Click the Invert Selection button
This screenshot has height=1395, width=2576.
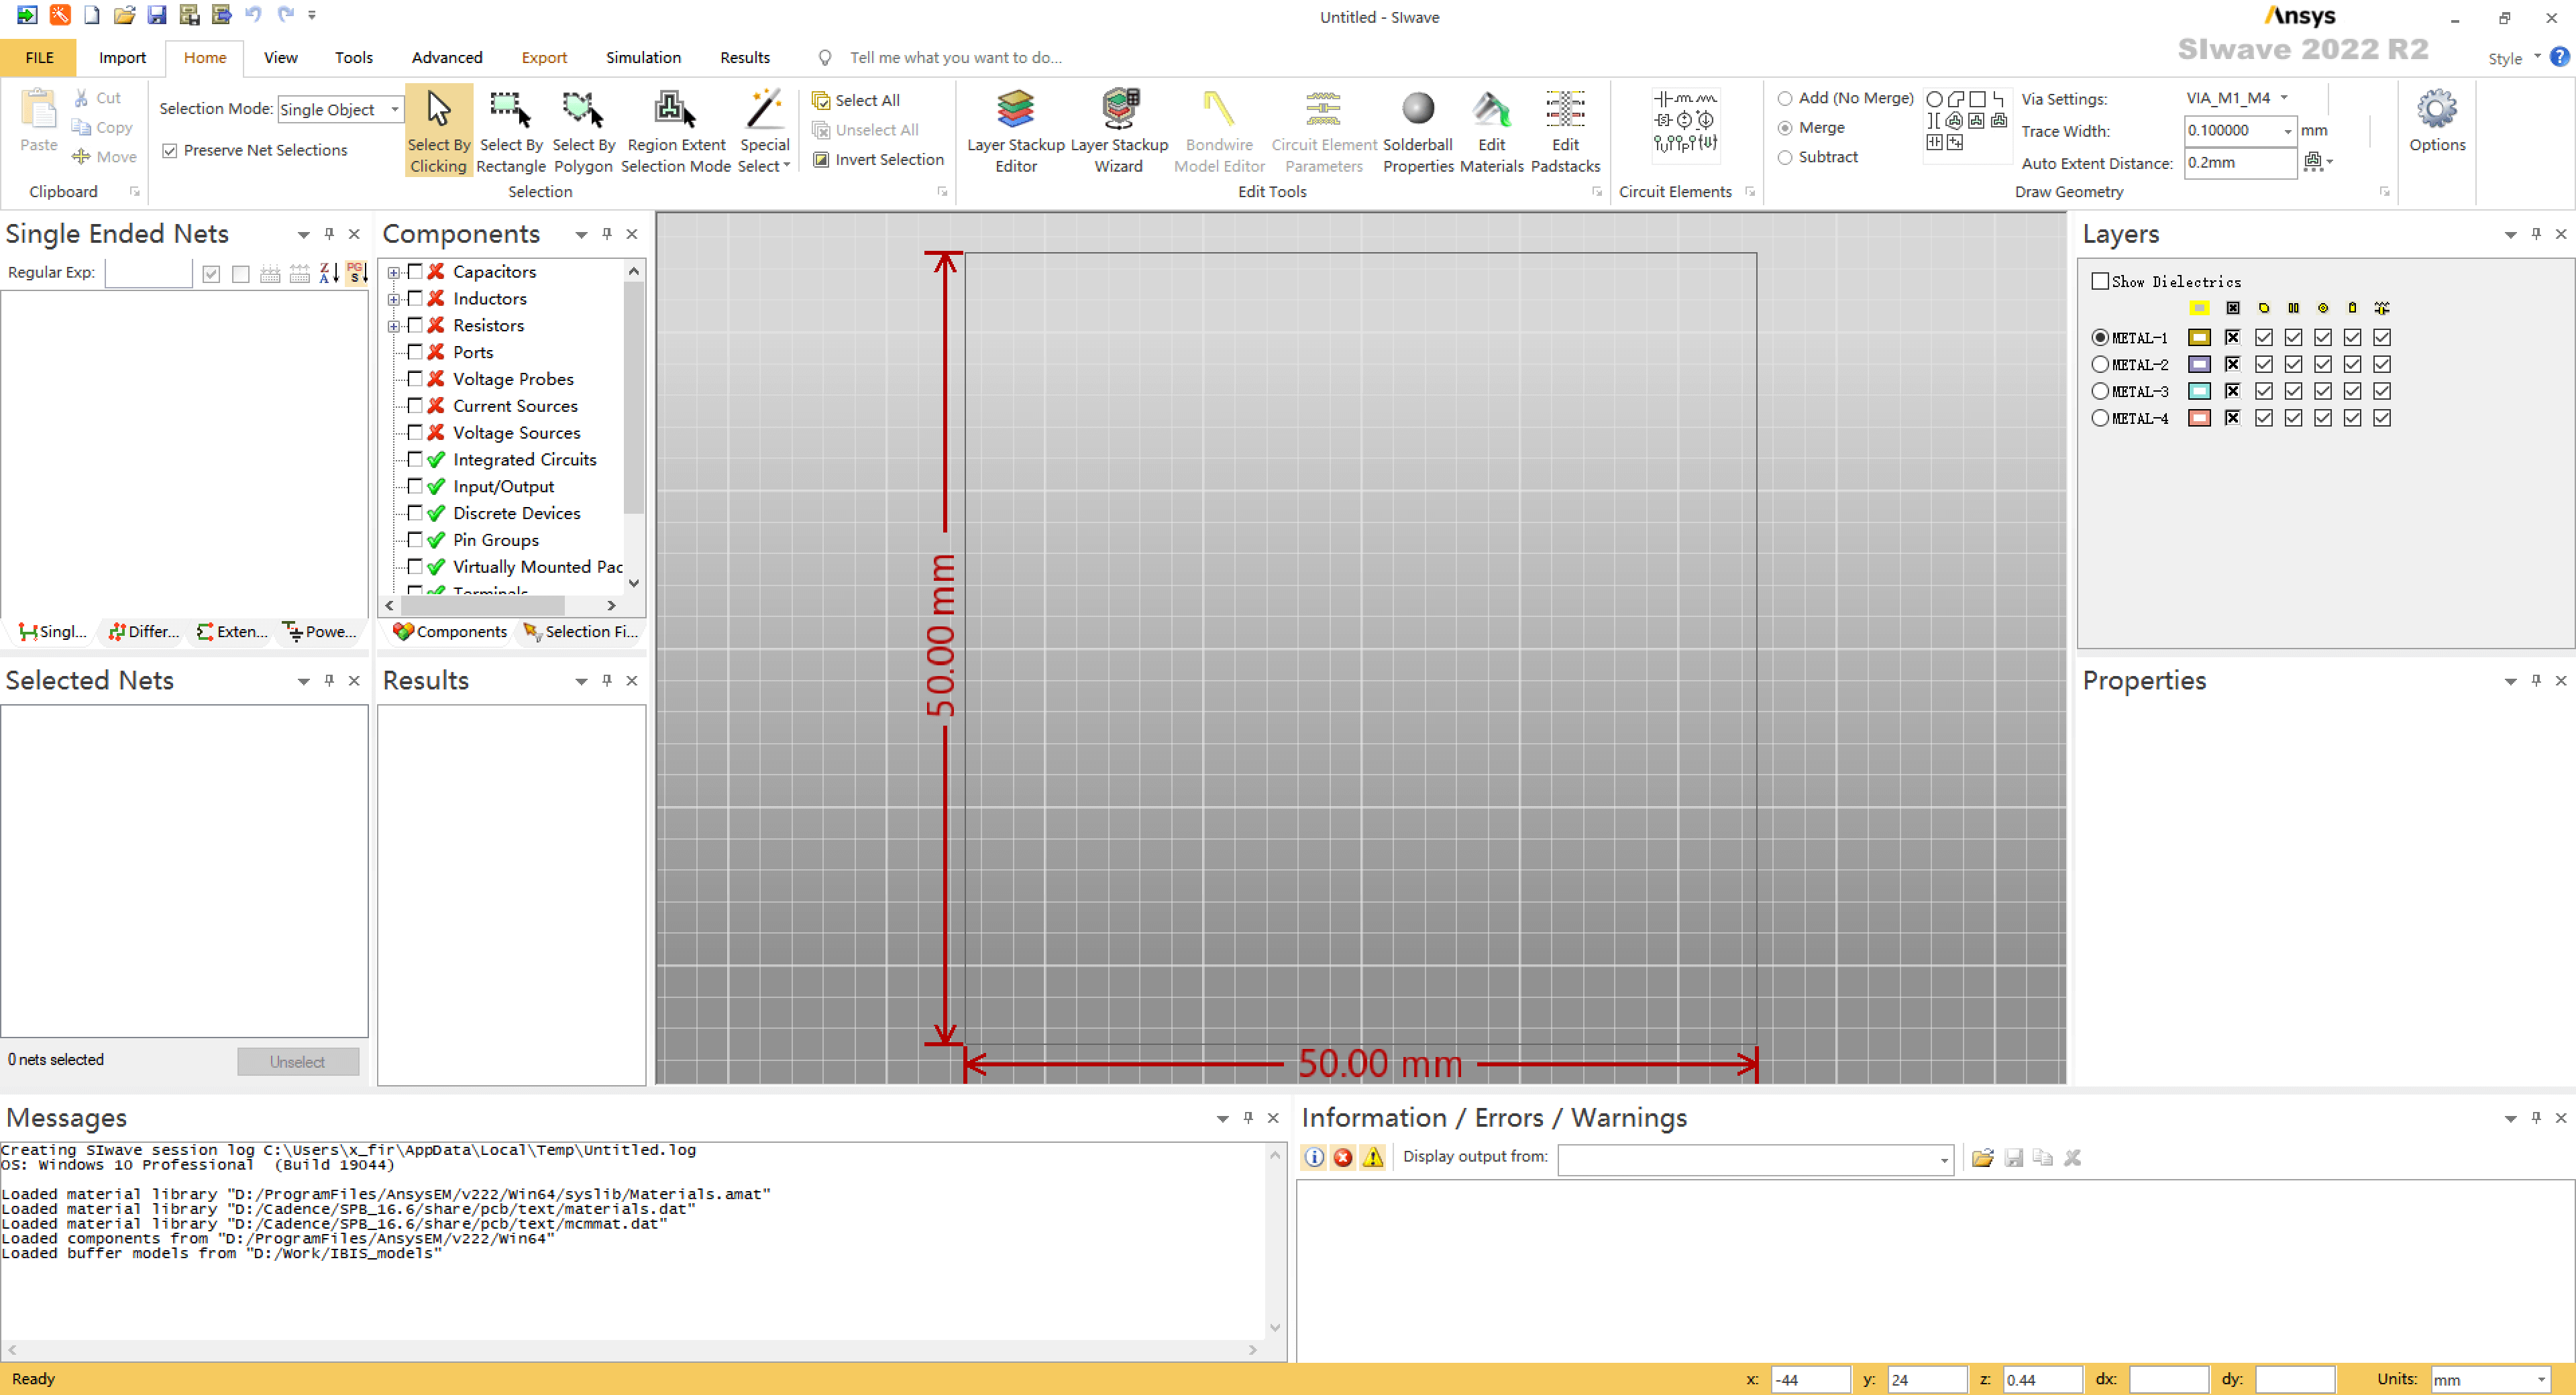(877, 160)
